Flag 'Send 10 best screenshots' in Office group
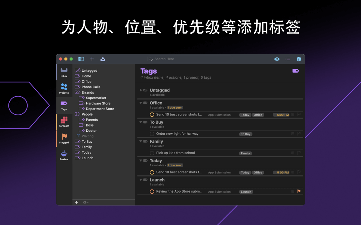The image size is (361, 225). (x=299, y=114)
